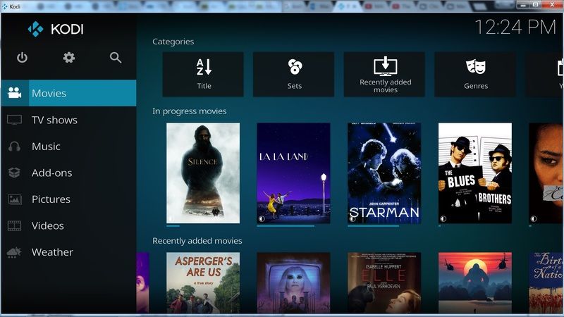Open the Birth of a Nation poster
This screenshot has height=317, width=564.
click(546, 283)
